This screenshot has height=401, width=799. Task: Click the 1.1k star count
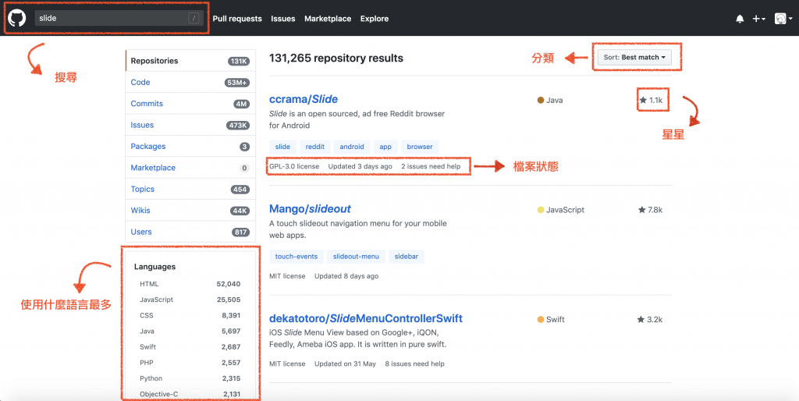point(651,101)
